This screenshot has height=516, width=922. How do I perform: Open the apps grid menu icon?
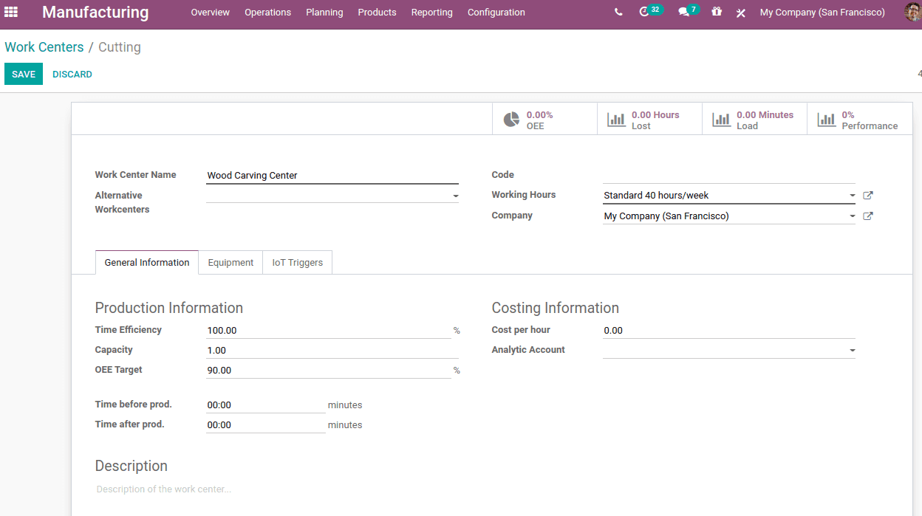pyautogui.click(x=11, y=12)
